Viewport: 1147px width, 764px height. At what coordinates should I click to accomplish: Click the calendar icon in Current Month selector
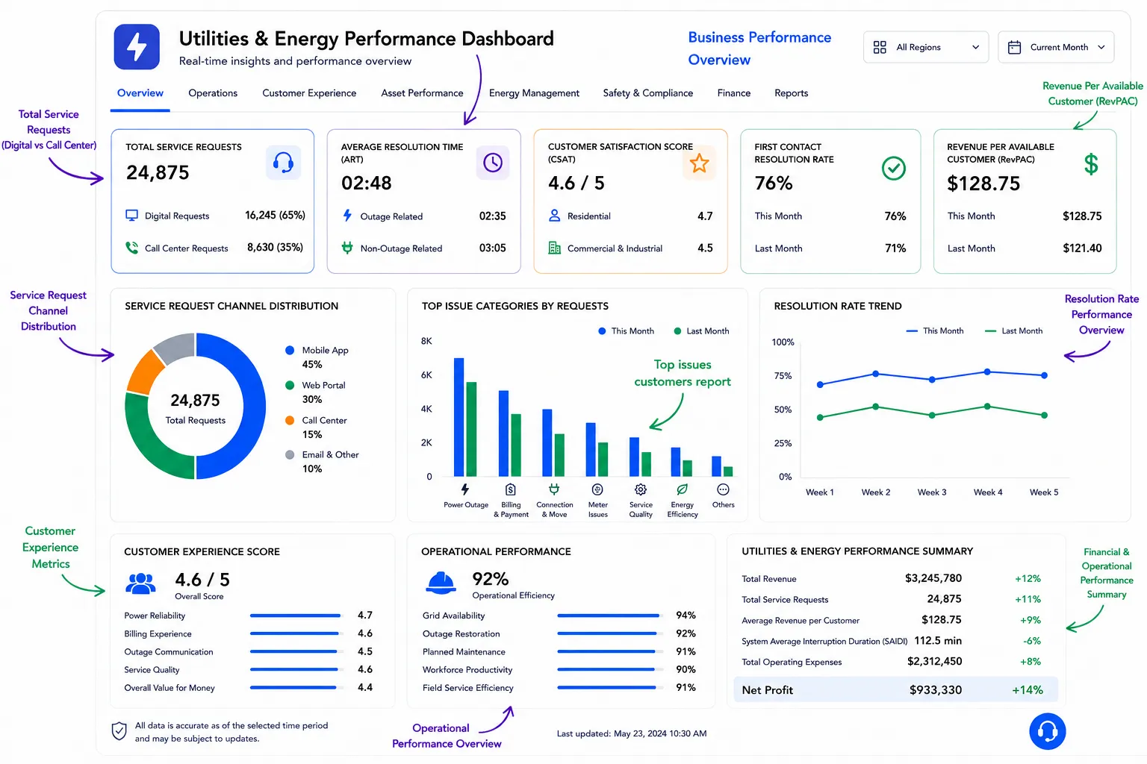pos(1014,47)
